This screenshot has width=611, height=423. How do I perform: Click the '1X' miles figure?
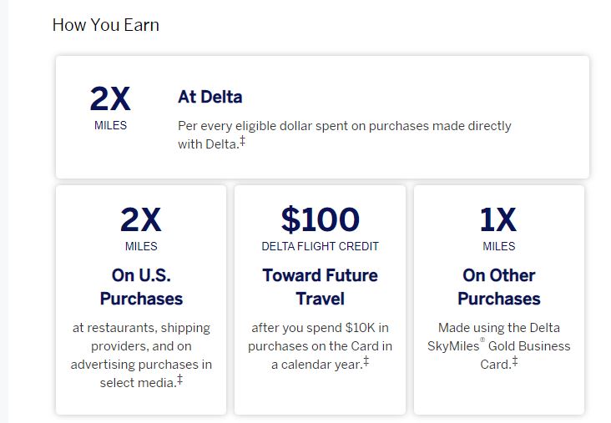[498, 219]
